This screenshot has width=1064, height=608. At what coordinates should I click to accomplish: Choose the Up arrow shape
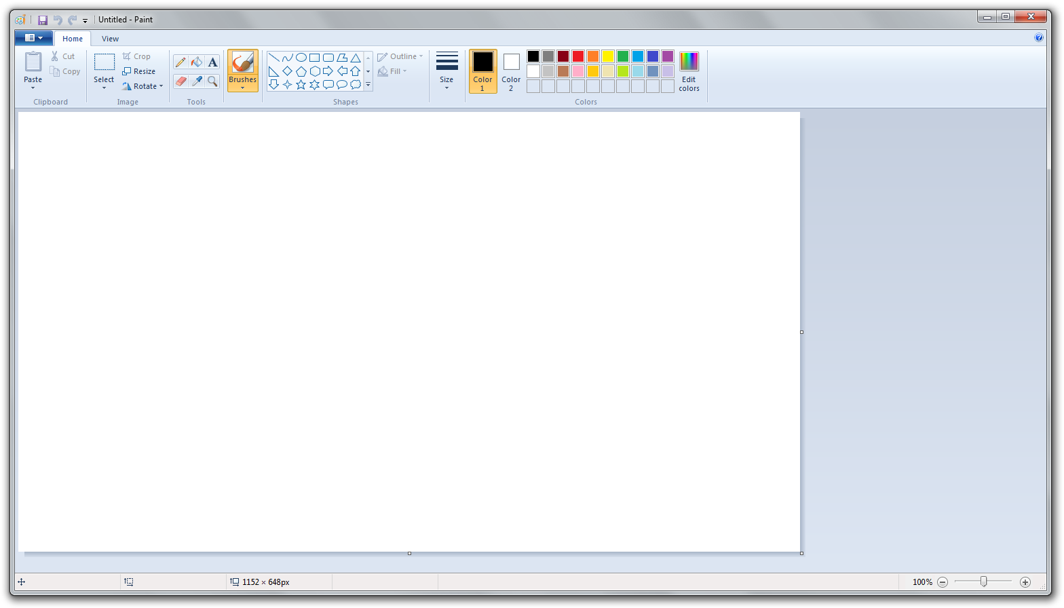pos(355,71)
